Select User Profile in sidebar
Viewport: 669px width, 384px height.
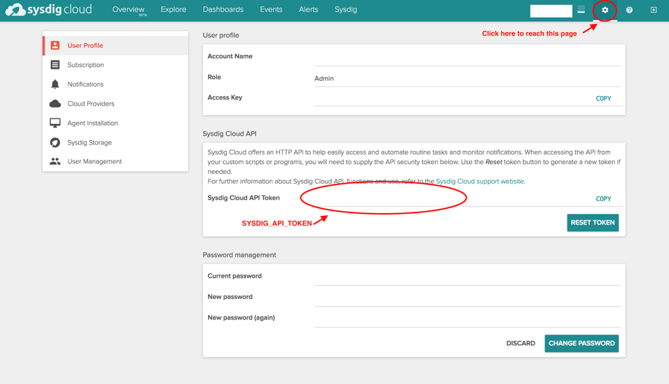pos(116,46)
